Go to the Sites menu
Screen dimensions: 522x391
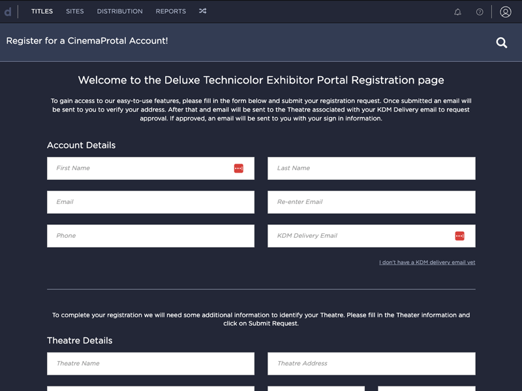click(x=75, y=11)
